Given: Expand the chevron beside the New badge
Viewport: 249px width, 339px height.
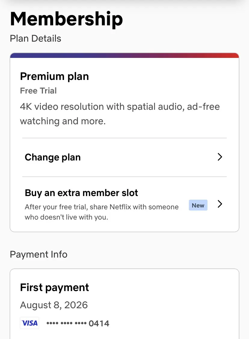Looking at the screenshot, I should (x=220, y=204).
